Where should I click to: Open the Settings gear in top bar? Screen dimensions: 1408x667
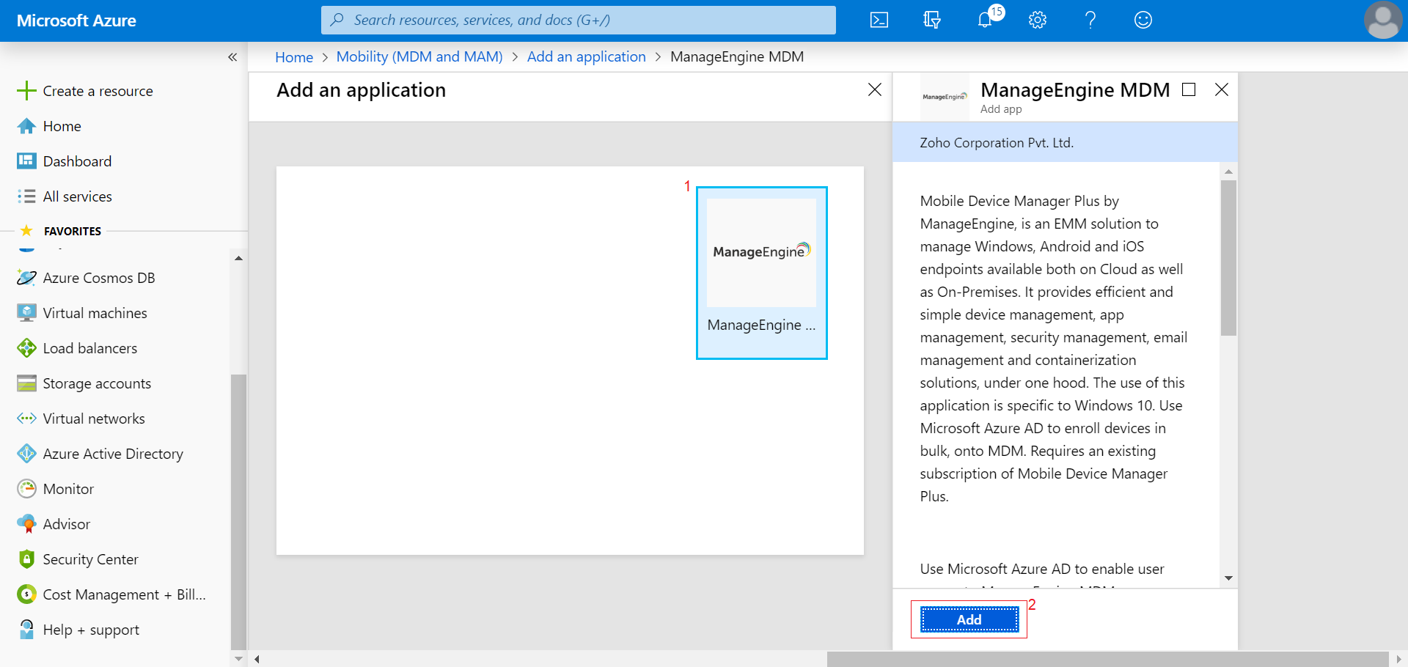point(1037,20)
